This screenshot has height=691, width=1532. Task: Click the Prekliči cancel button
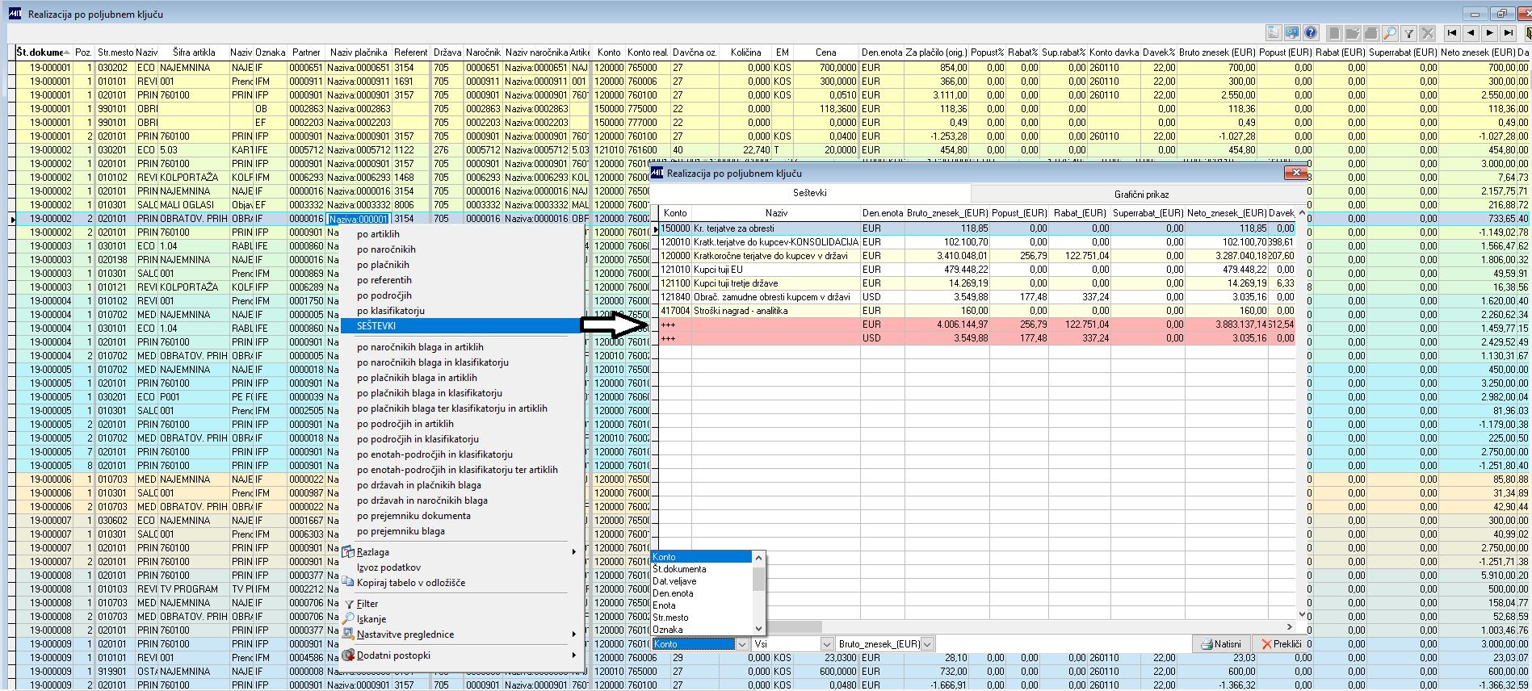[1280, 644]
